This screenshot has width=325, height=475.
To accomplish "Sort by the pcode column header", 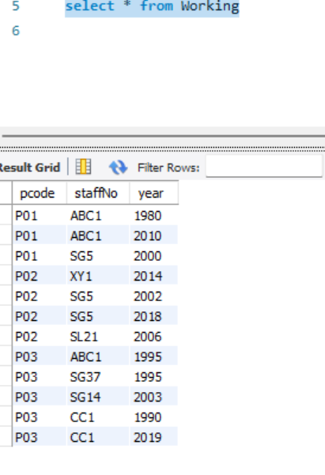I will pyautogui.click(x=40, y=193).
